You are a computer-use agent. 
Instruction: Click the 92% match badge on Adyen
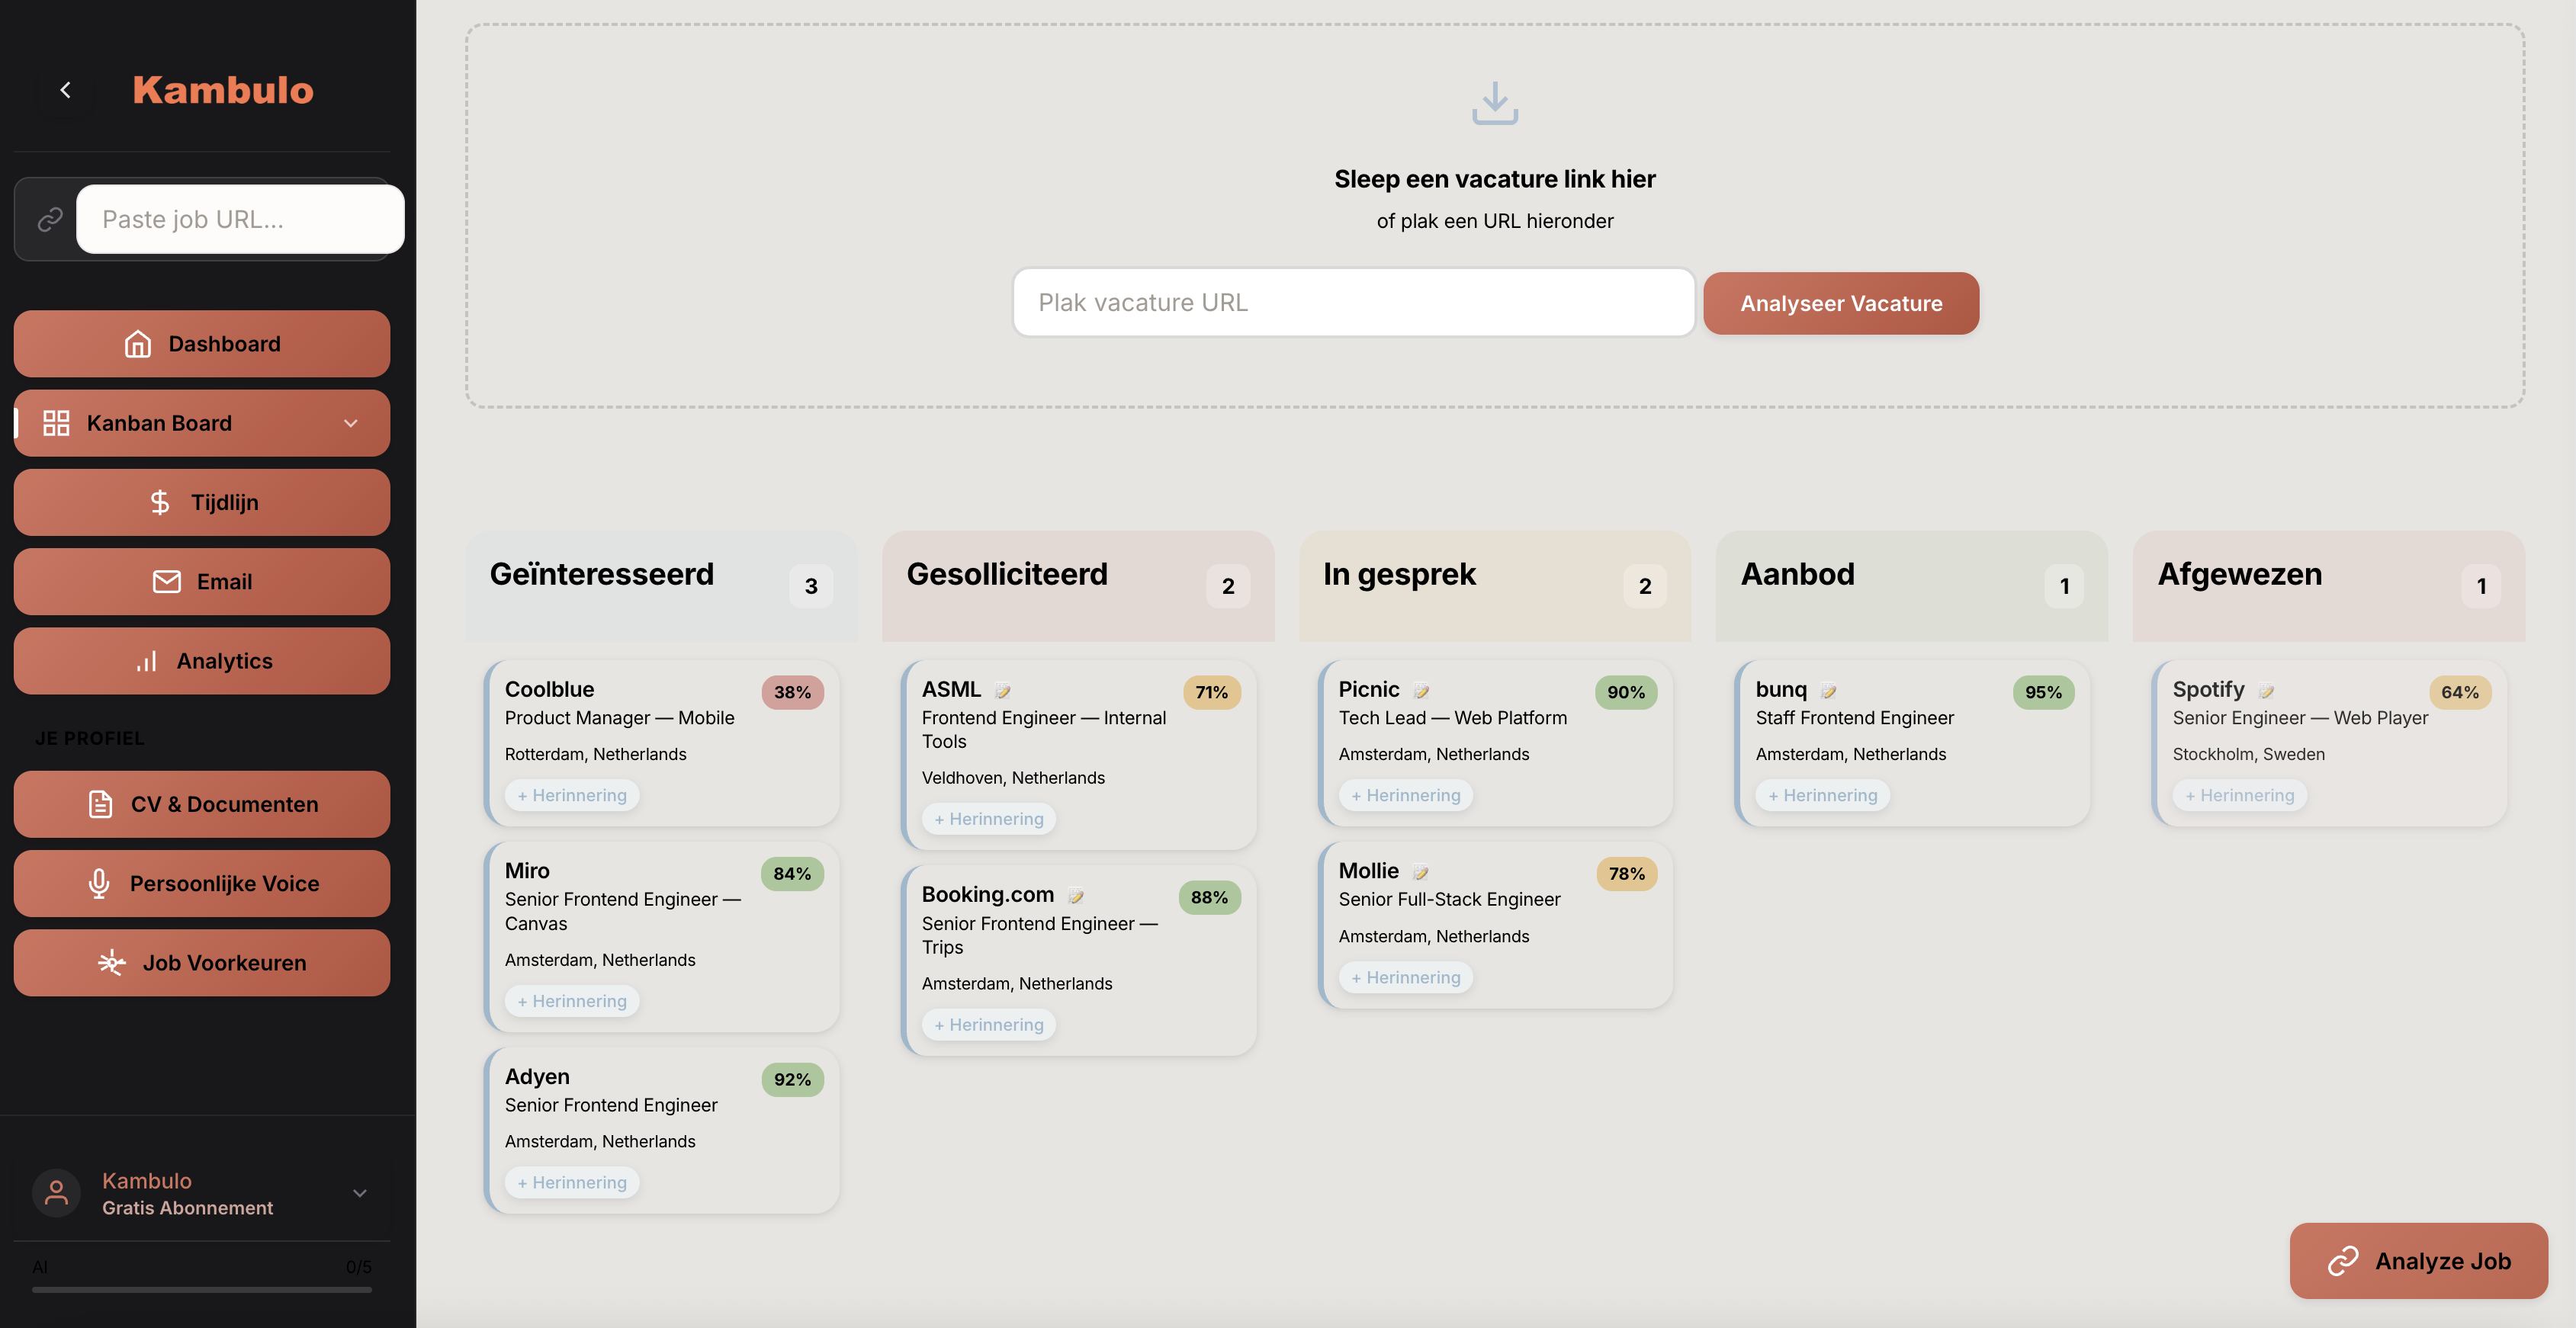point(792,1080)
